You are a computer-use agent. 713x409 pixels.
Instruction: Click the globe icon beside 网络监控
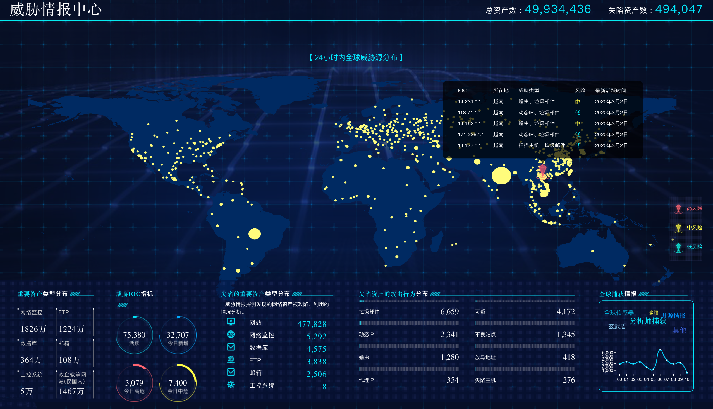231,334
